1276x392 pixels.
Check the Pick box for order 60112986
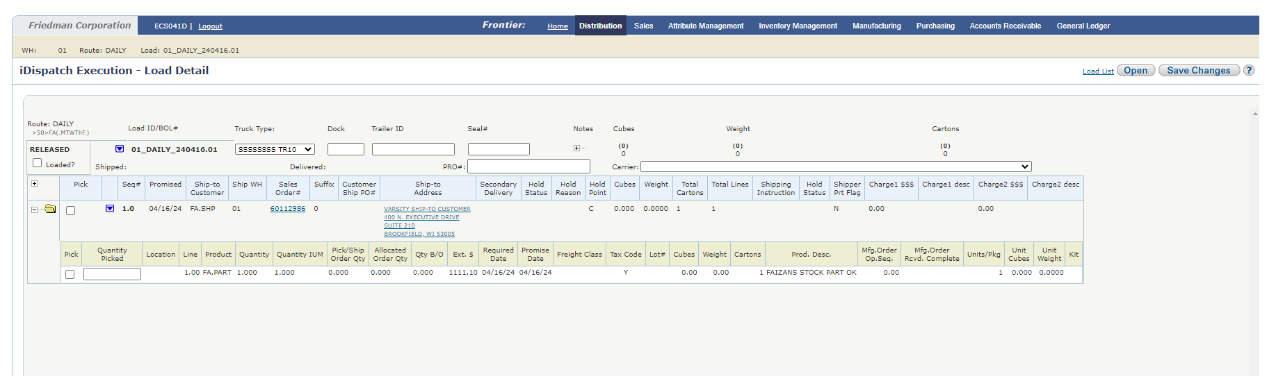click(70, 210)
